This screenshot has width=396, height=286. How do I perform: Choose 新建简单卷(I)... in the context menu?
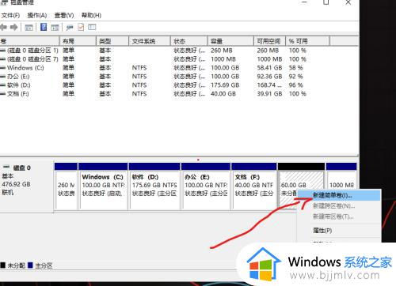click(339, 195)
